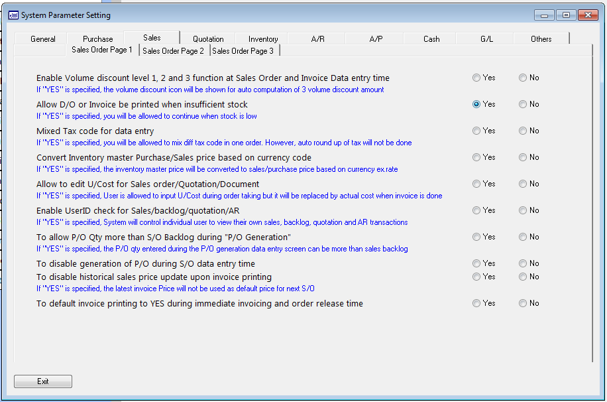Open Sales Order Page 2 sub-tab
The height and width of the screenshot is (402, 607).
[x=174, y=50]
